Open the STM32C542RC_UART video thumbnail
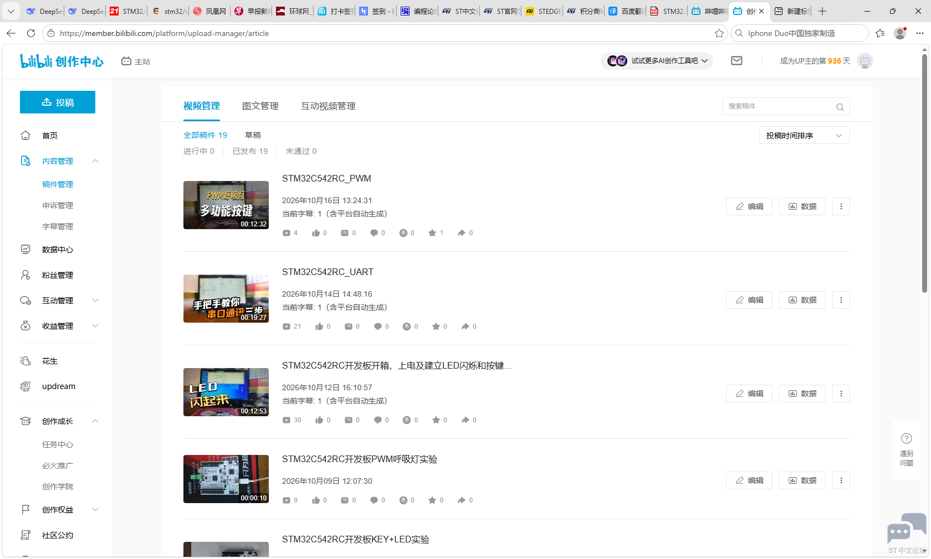Viewport: 931px width, 559px height. point(226,298)
